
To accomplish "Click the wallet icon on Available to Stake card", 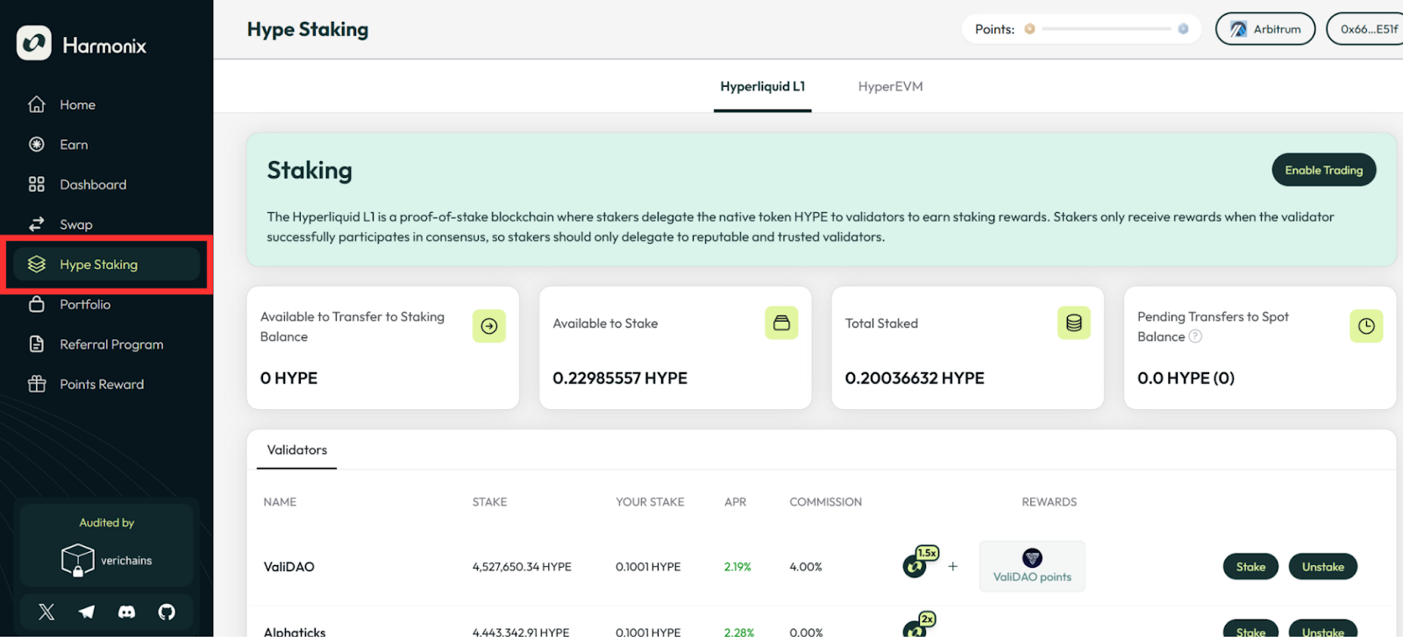I will coord(781,323).
